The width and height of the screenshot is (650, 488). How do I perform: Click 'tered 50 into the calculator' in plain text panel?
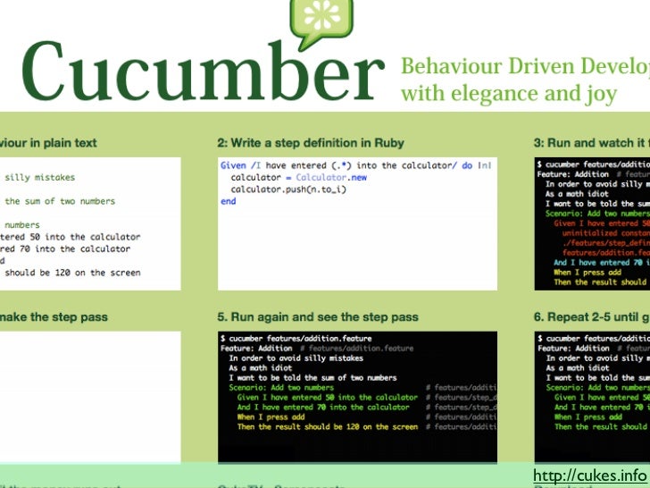tap(70, 238)
